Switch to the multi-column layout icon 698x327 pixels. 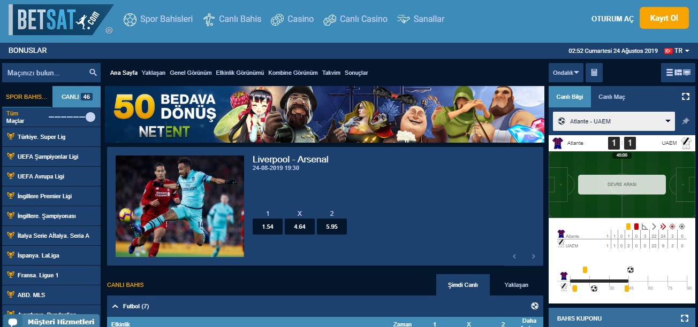678,73
